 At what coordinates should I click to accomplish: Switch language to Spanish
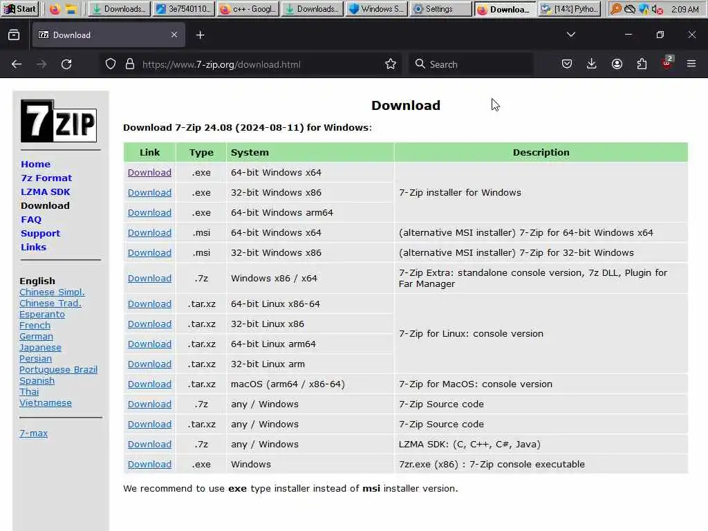pyautogui.click(x=37, y=381)
